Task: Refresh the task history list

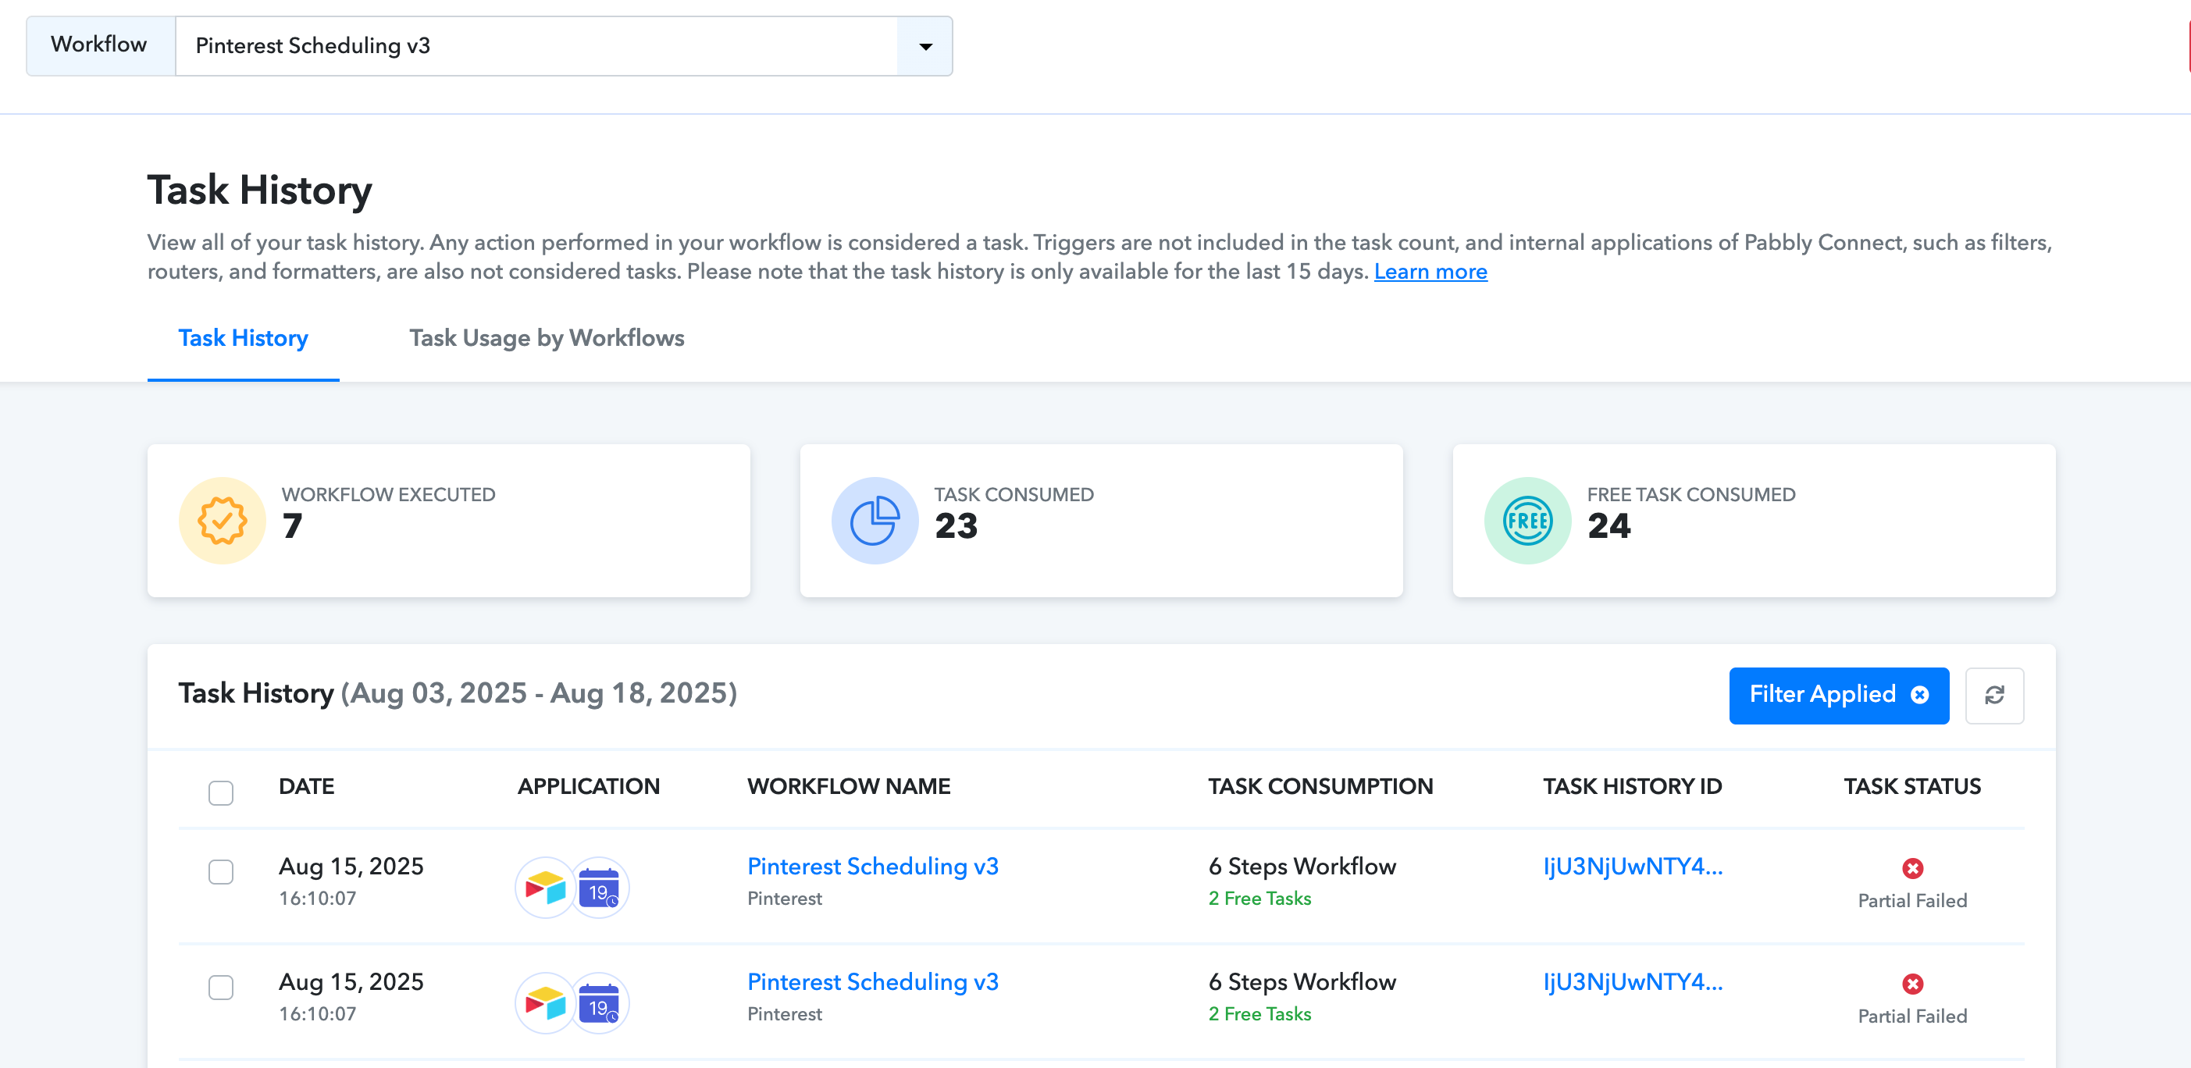Action: tap(1994, 695)
